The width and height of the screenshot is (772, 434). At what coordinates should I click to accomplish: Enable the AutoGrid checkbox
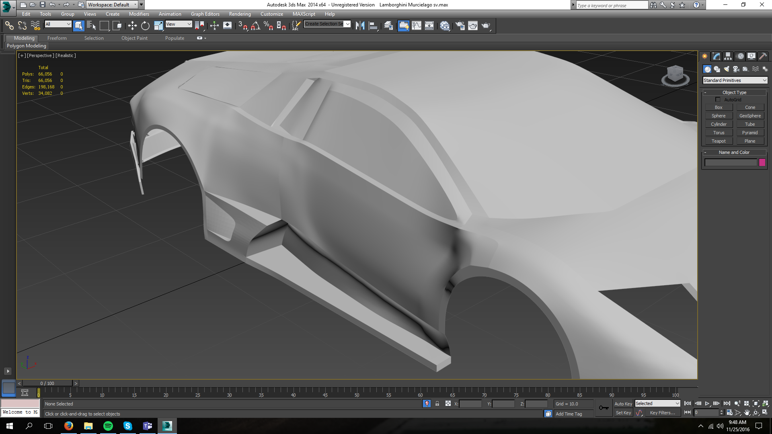click(718, 99)
